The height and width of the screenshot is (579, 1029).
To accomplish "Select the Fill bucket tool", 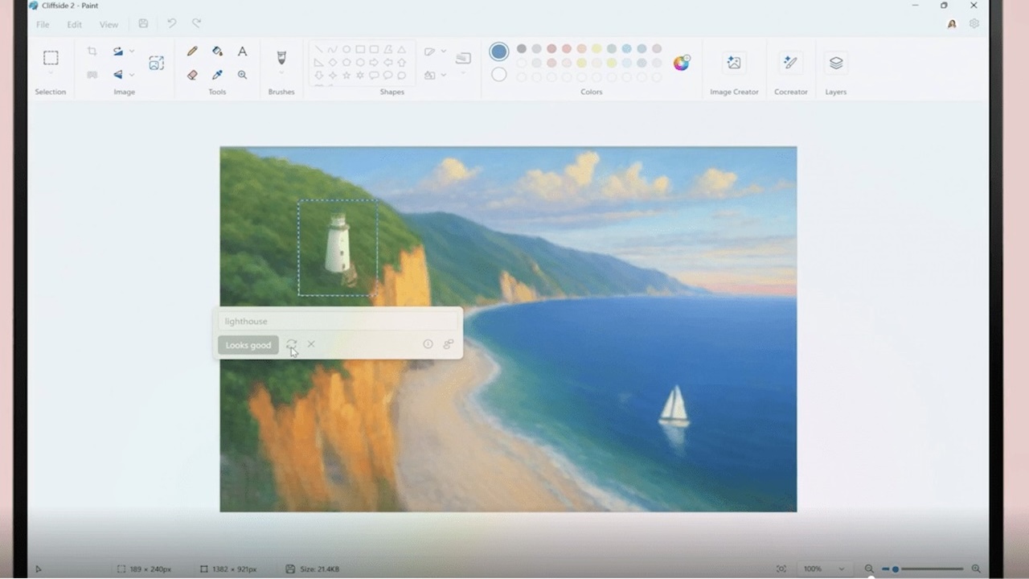I will pos(217,51).
